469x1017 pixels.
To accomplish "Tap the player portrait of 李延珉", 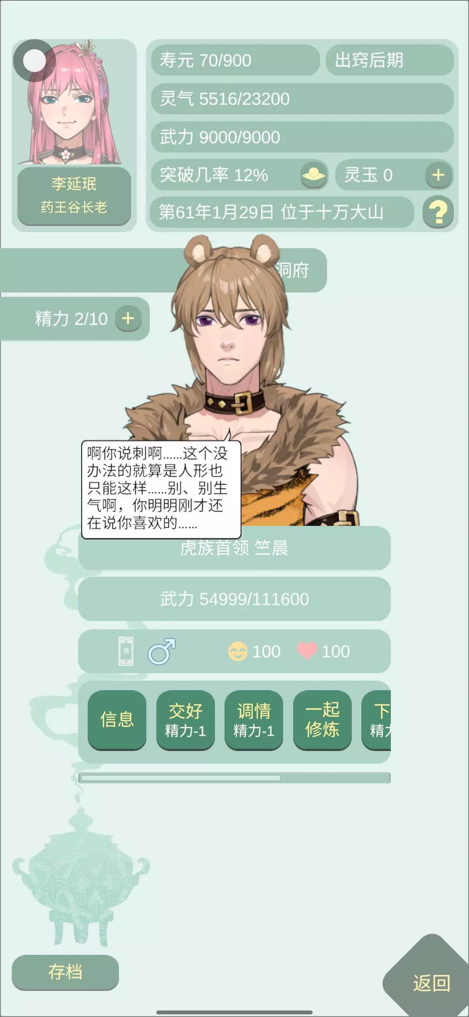I will 74,103.
